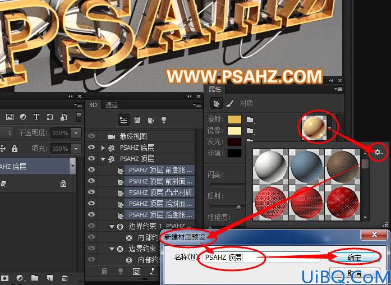Toggle eye for PSAHZ 顶层 凸出材质

[91, 192]
